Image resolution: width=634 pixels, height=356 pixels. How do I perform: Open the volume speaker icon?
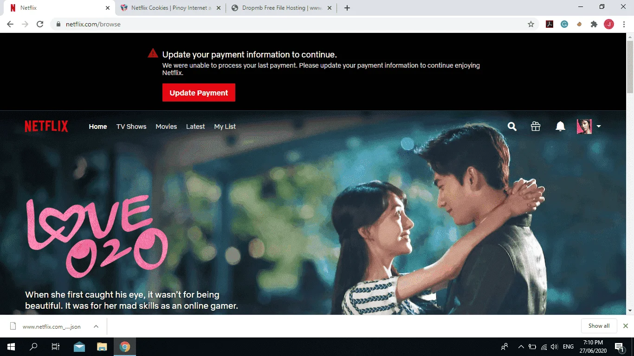[x=554, y=347]
